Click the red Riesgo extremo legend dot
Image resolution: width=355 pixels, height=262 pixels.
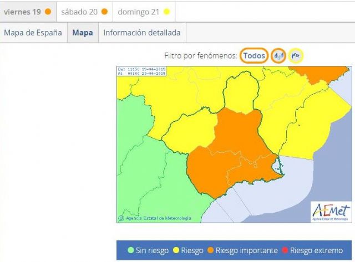click(x=285, y=250)
